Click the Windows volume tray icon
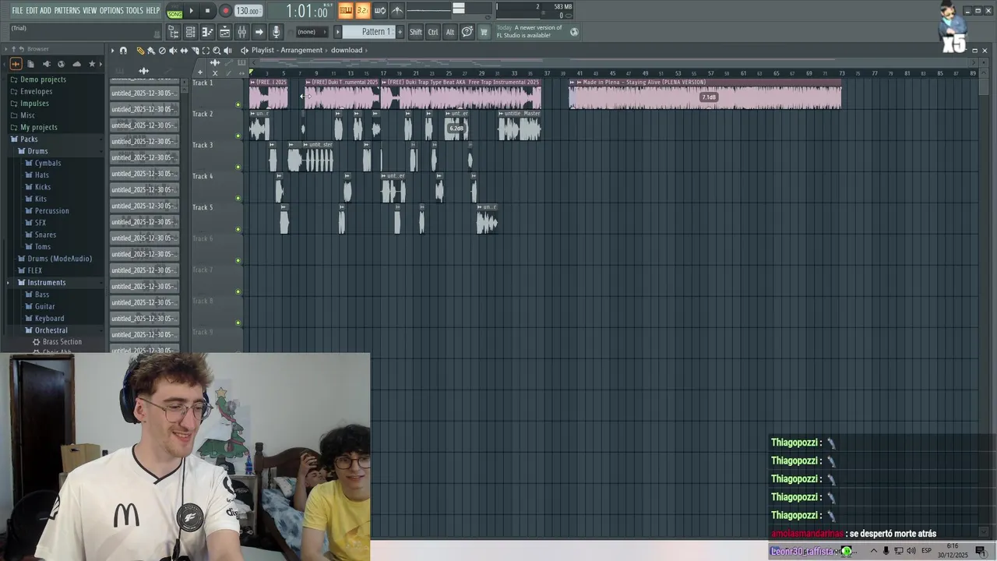The image size is (997, 561). [911, 551]
